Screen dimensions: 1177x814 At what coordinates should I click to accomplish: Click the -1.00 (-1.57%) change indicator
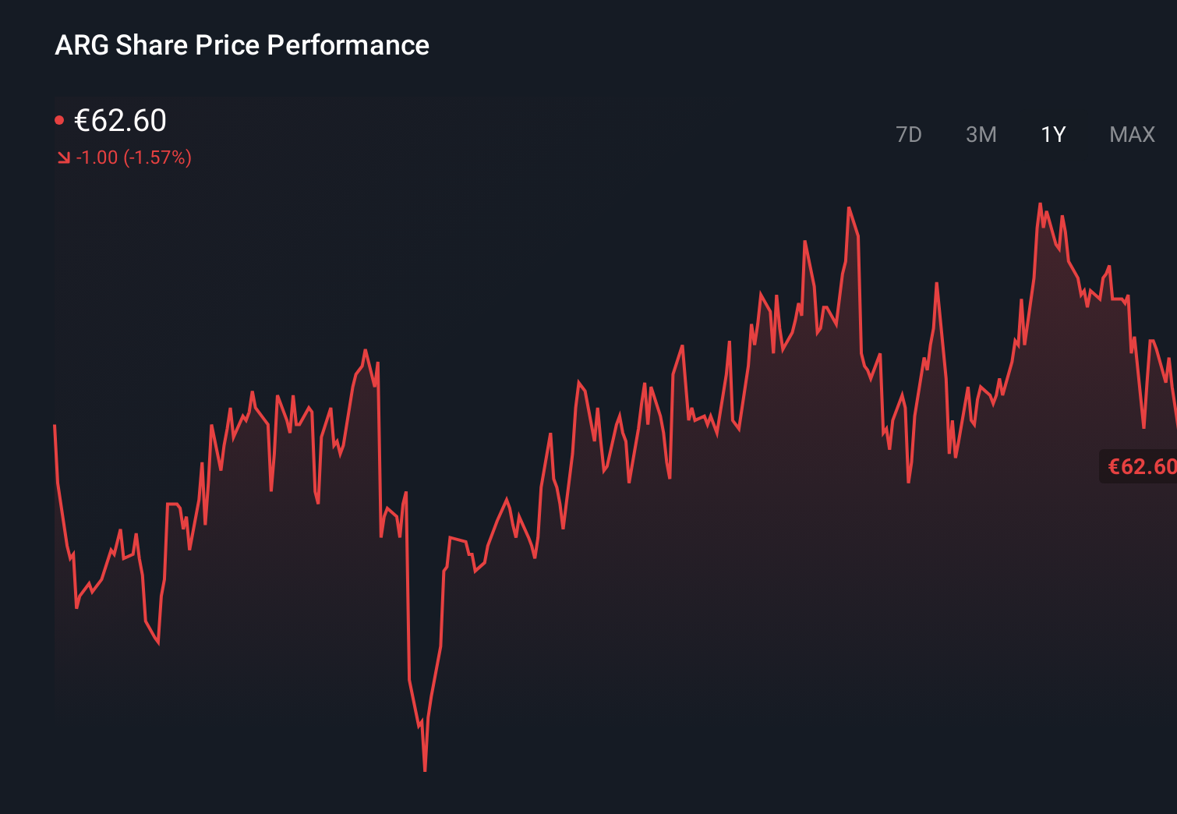point(134,157)
